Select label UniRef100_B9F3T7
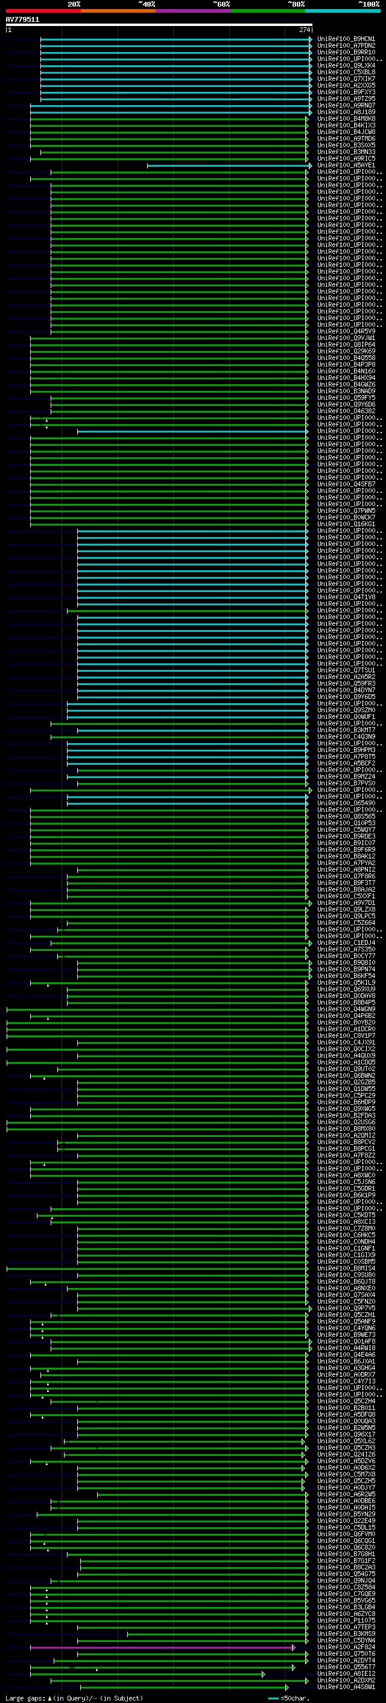 pyautogui.click(x=346, y=883)
